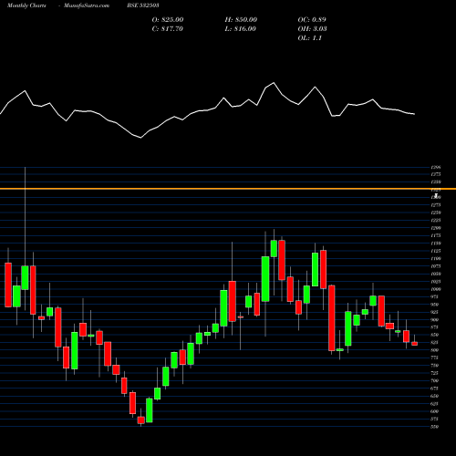This screenshot has height=456, width=456.
Task: Click the 725 price axis label
Action: tap(435, 373)
